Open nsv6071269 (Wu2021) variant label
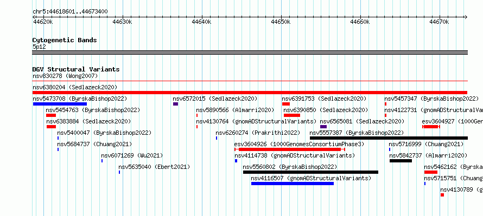Image resolution: width=483 pixels, height=216 pixels. [132, 155]
